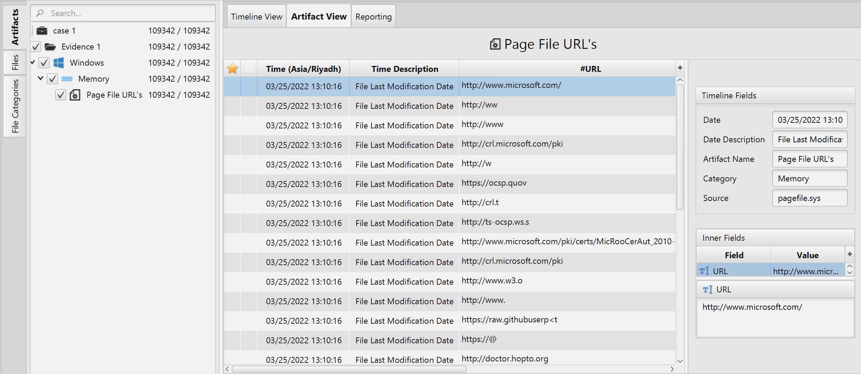
Task: Open the Files sidebar tab
Action: pyautogui.click(x=15, y=62)
